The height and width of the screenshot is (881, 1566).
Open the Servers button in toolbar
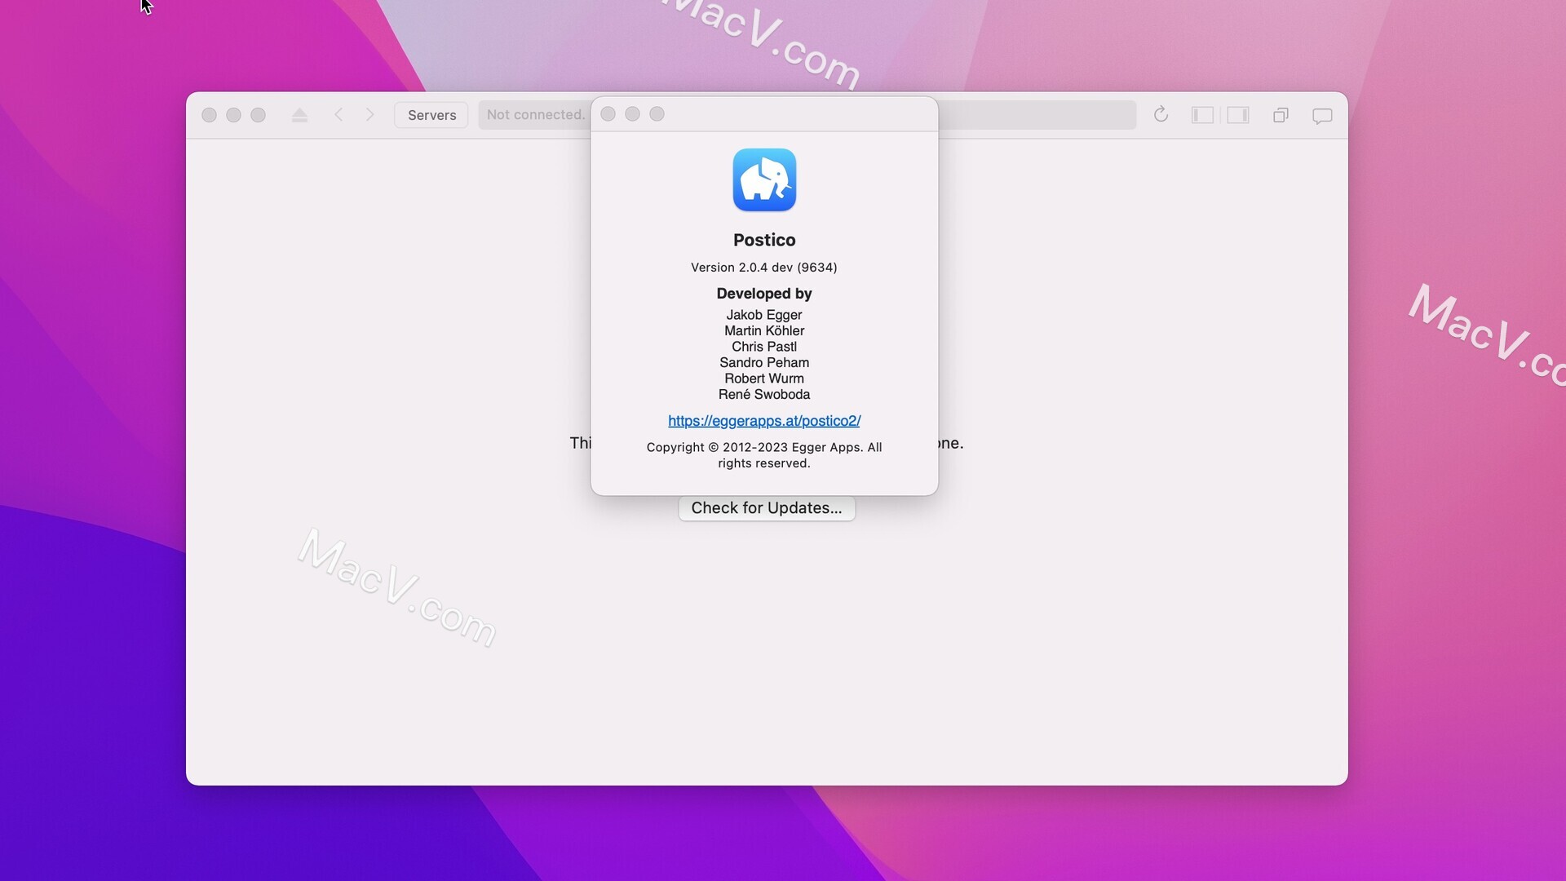pyautogui.click(x=431, y=115)
